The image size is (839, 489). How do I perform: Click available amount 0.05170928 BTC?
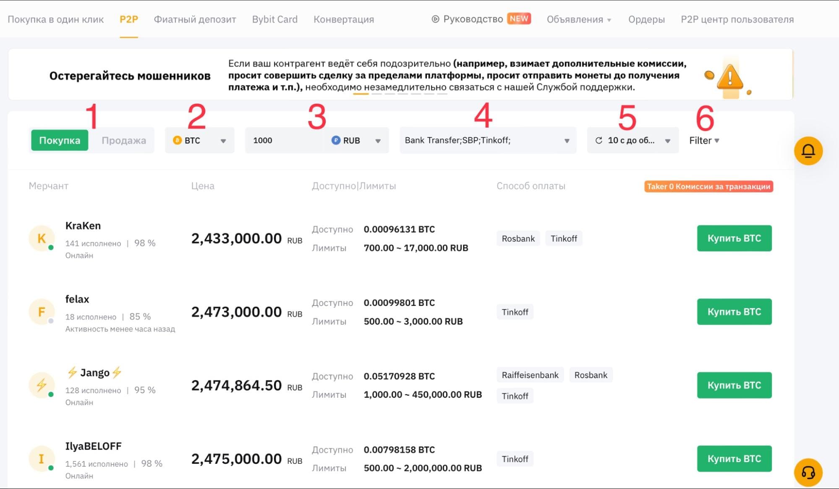coord(399,376)
